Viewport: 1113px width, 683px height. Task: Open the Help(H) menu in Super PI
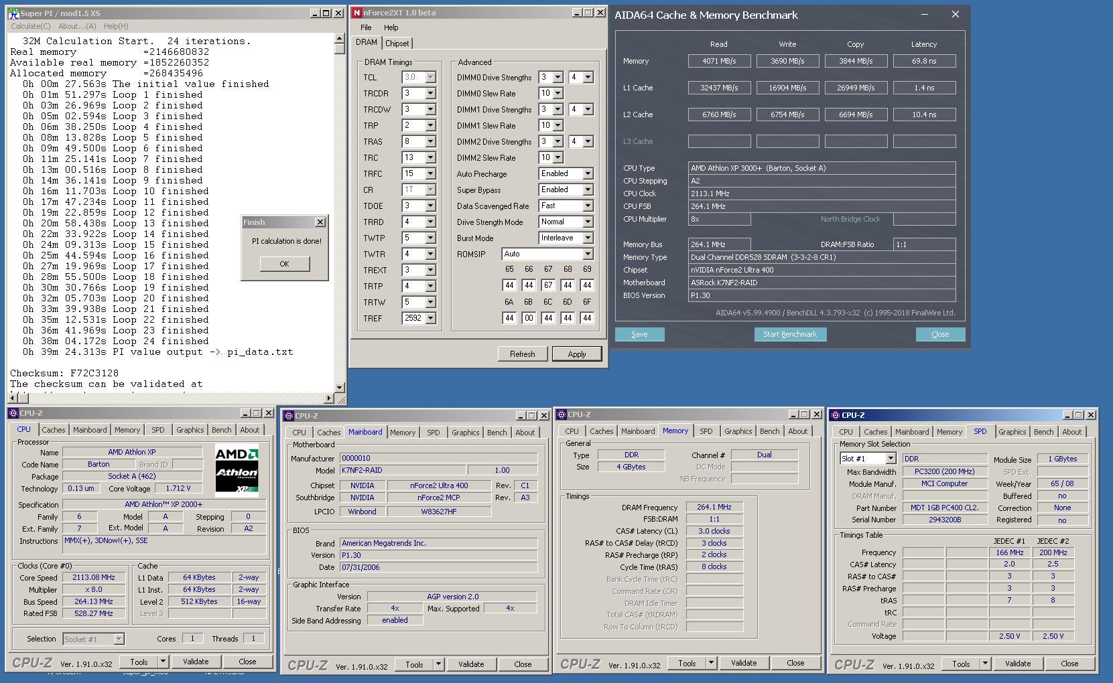[115, 26]
